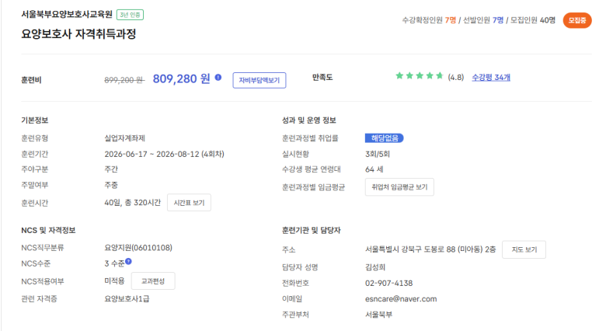The width and height of the screenshot is (606, 331).
Task: Click the address 서울특별시 강북구 도봉로 88 (미아동) 2층
Action: 430,249
